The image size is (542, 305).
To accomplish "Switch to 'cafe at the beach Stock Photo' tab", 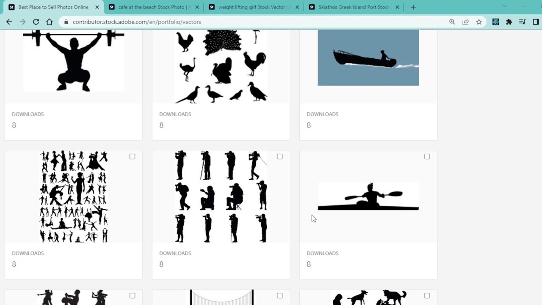I will coord(153,7).
